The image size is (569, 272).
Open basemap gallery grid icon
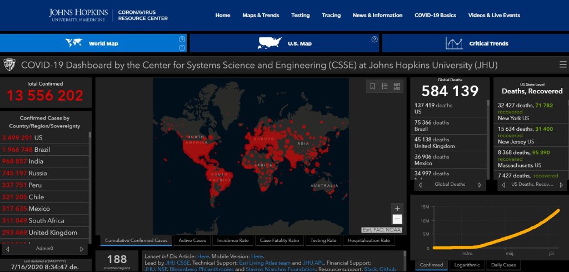[x=397, y=86]
